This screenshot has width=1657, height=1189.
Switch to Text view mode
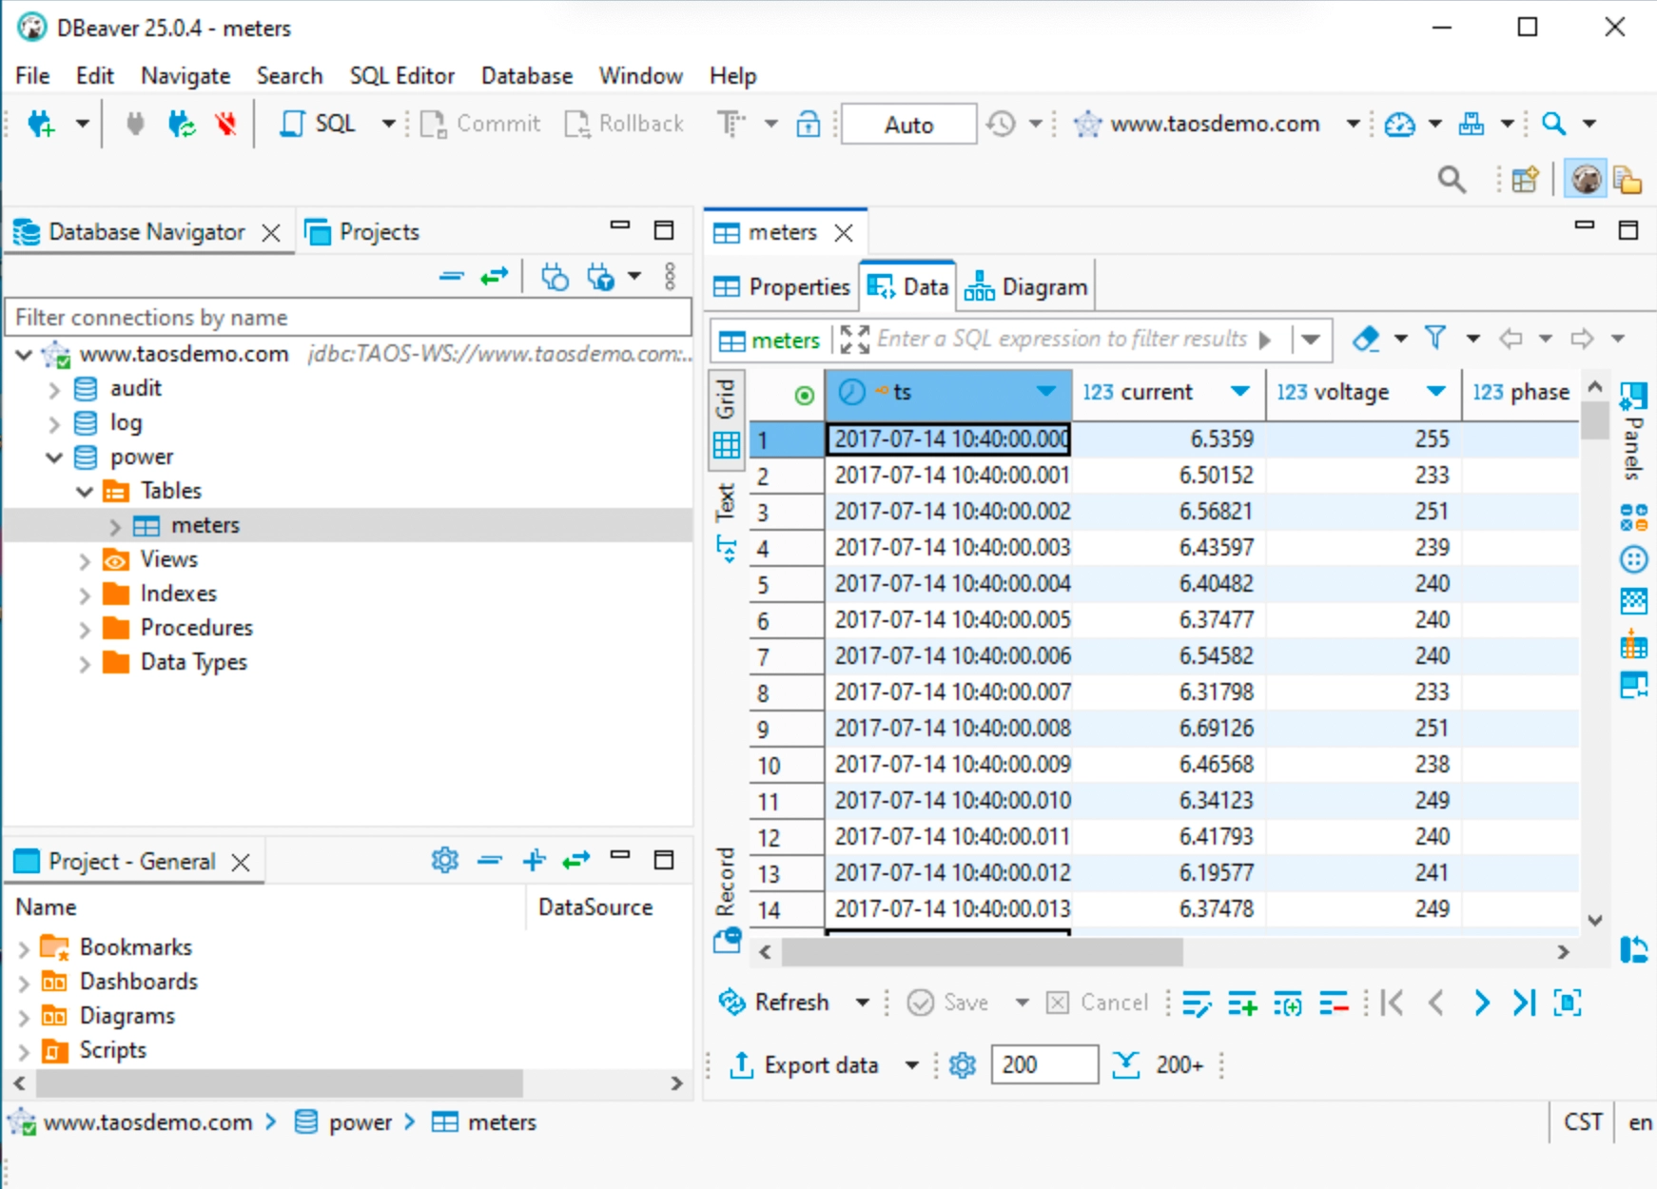[x=726, y=518]
